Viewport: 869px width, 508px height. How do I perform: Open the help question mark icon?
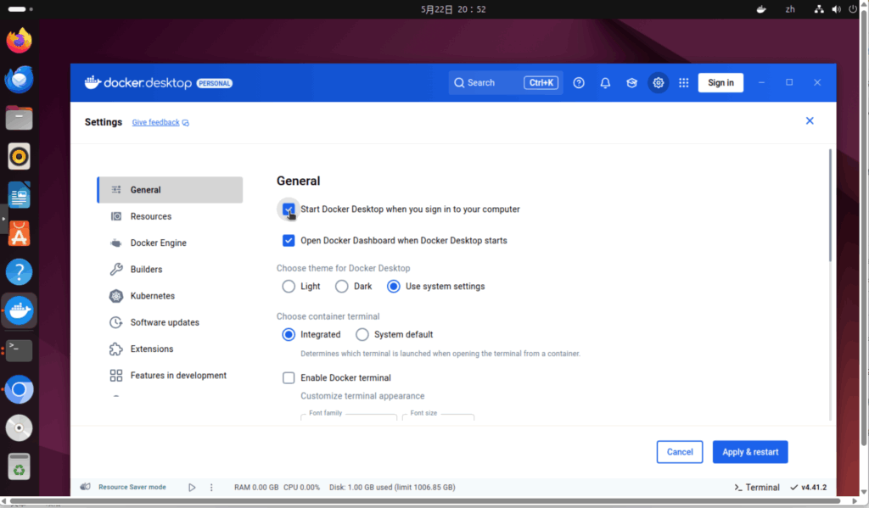coord(579,82)
